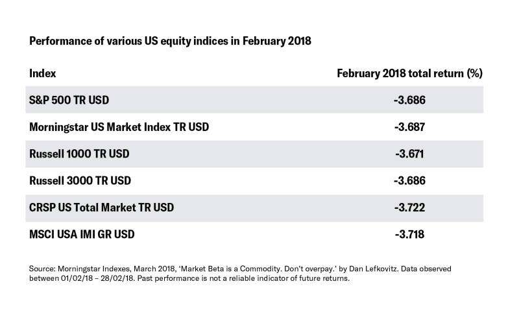This screenshot has height=310, width=519.
Task: Select the CRSP US Total Market TR USD label
Action: pyautogui.click(x=101, y=208)
